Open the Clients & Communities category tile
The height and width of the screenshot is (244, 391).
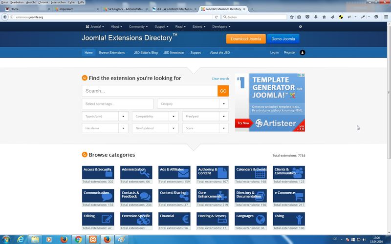(x=289, y=173)
